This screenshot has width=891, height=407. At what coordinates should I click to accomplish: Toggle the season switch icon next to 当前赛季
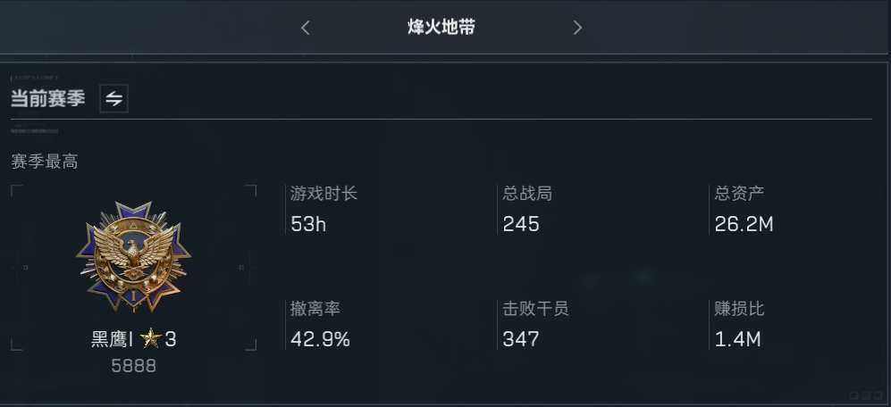coord(113,99)
